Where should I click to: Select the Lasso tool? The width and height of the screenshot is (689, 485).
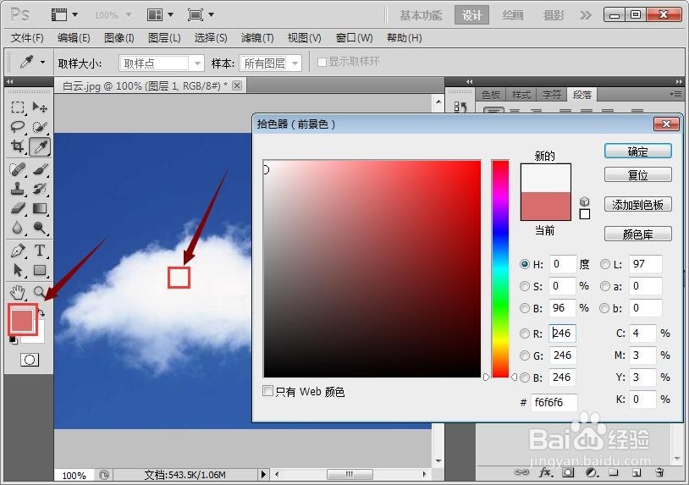click(18, 127)
